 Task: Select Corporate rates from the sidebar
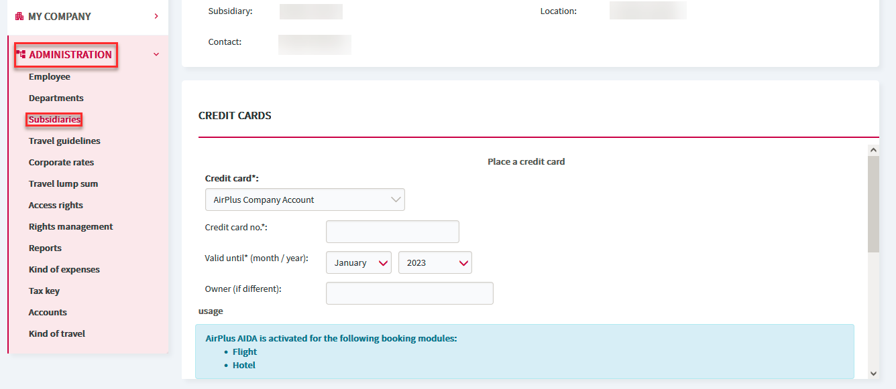(61, 162)
